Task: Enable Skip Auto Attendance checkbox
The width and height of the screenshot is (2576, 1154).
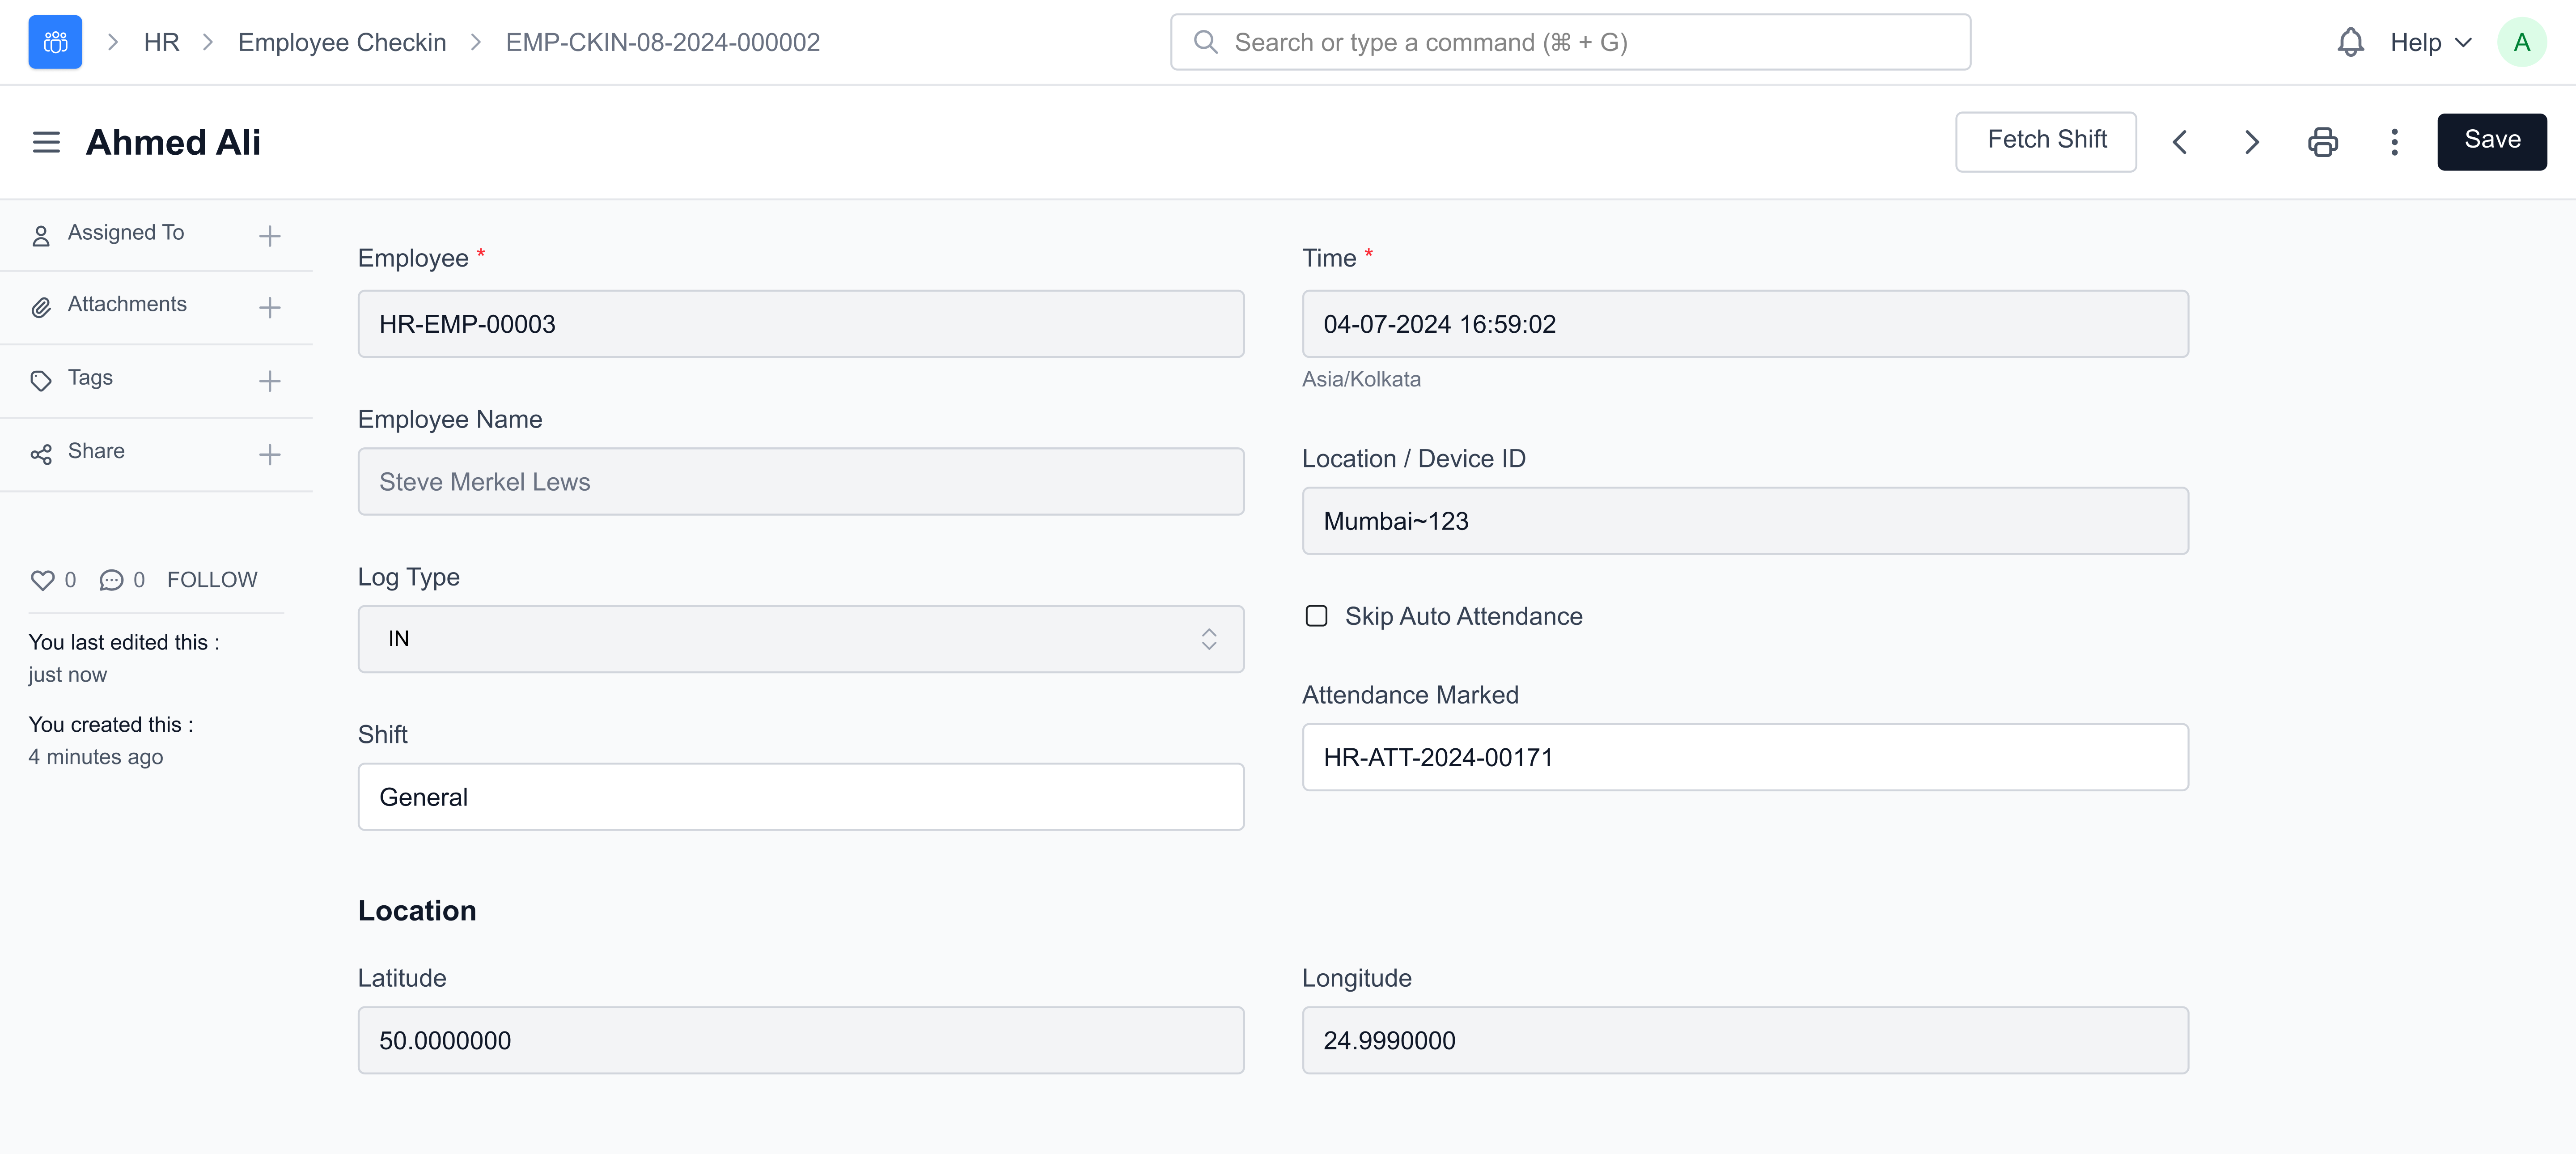Action: pyautogui.click(x=1316, y=616)
